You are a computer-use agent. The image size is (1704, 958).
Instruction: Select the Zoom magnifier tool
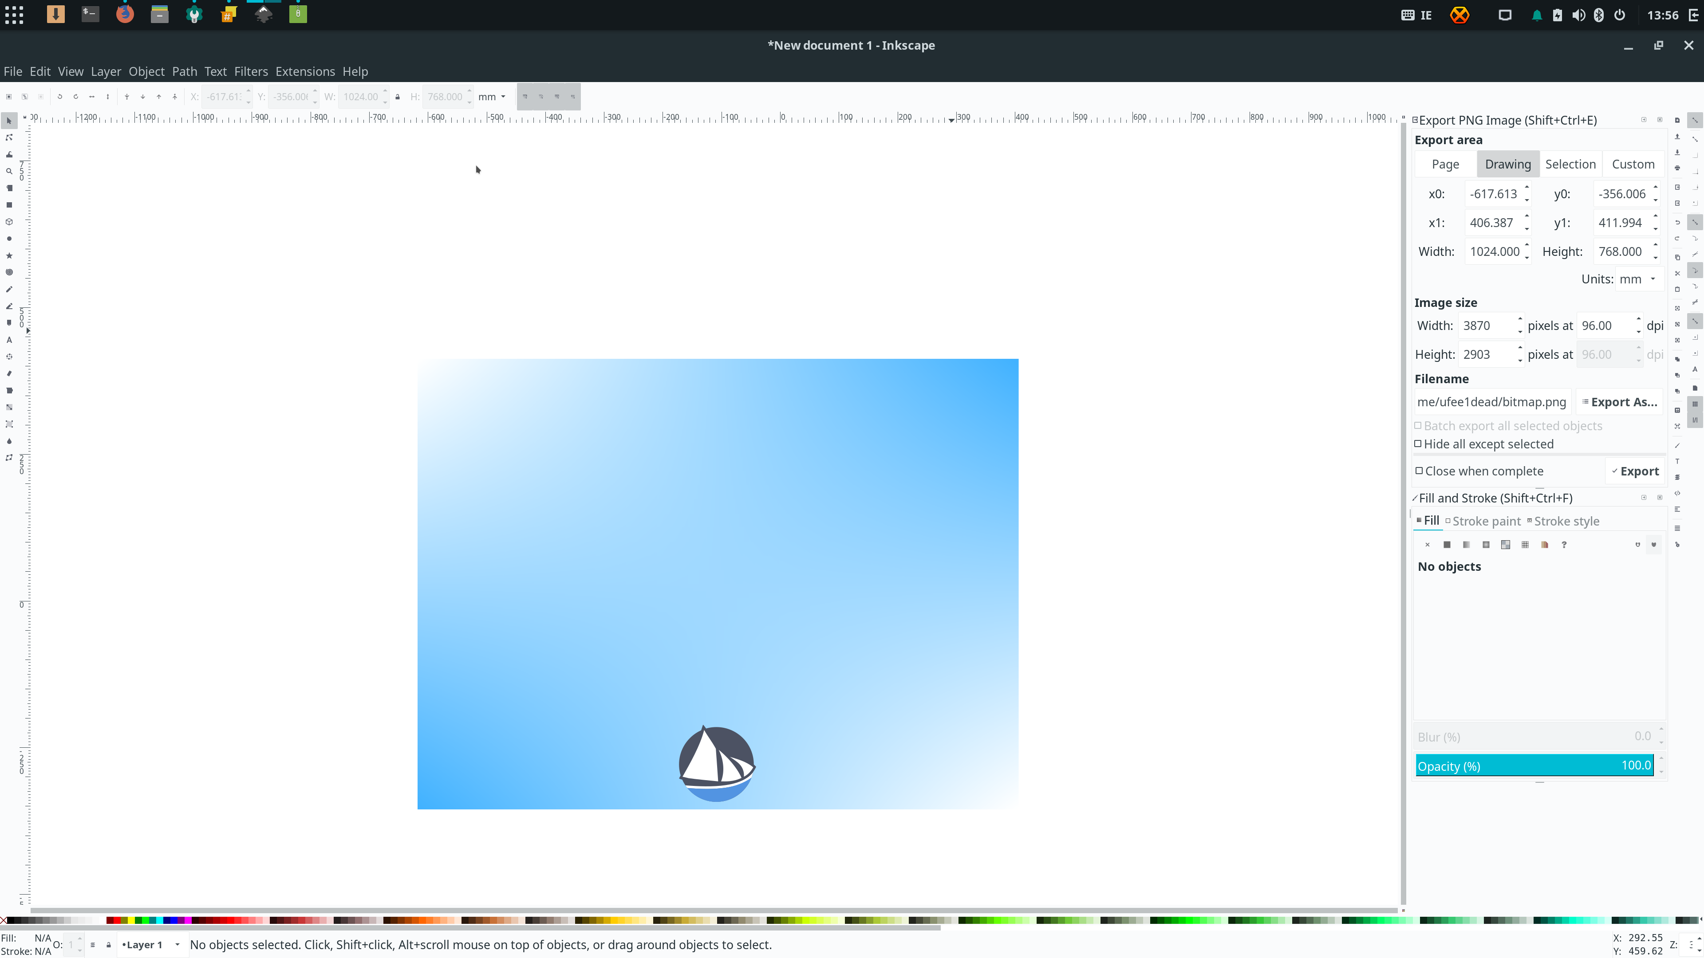[x=9, y=171]
